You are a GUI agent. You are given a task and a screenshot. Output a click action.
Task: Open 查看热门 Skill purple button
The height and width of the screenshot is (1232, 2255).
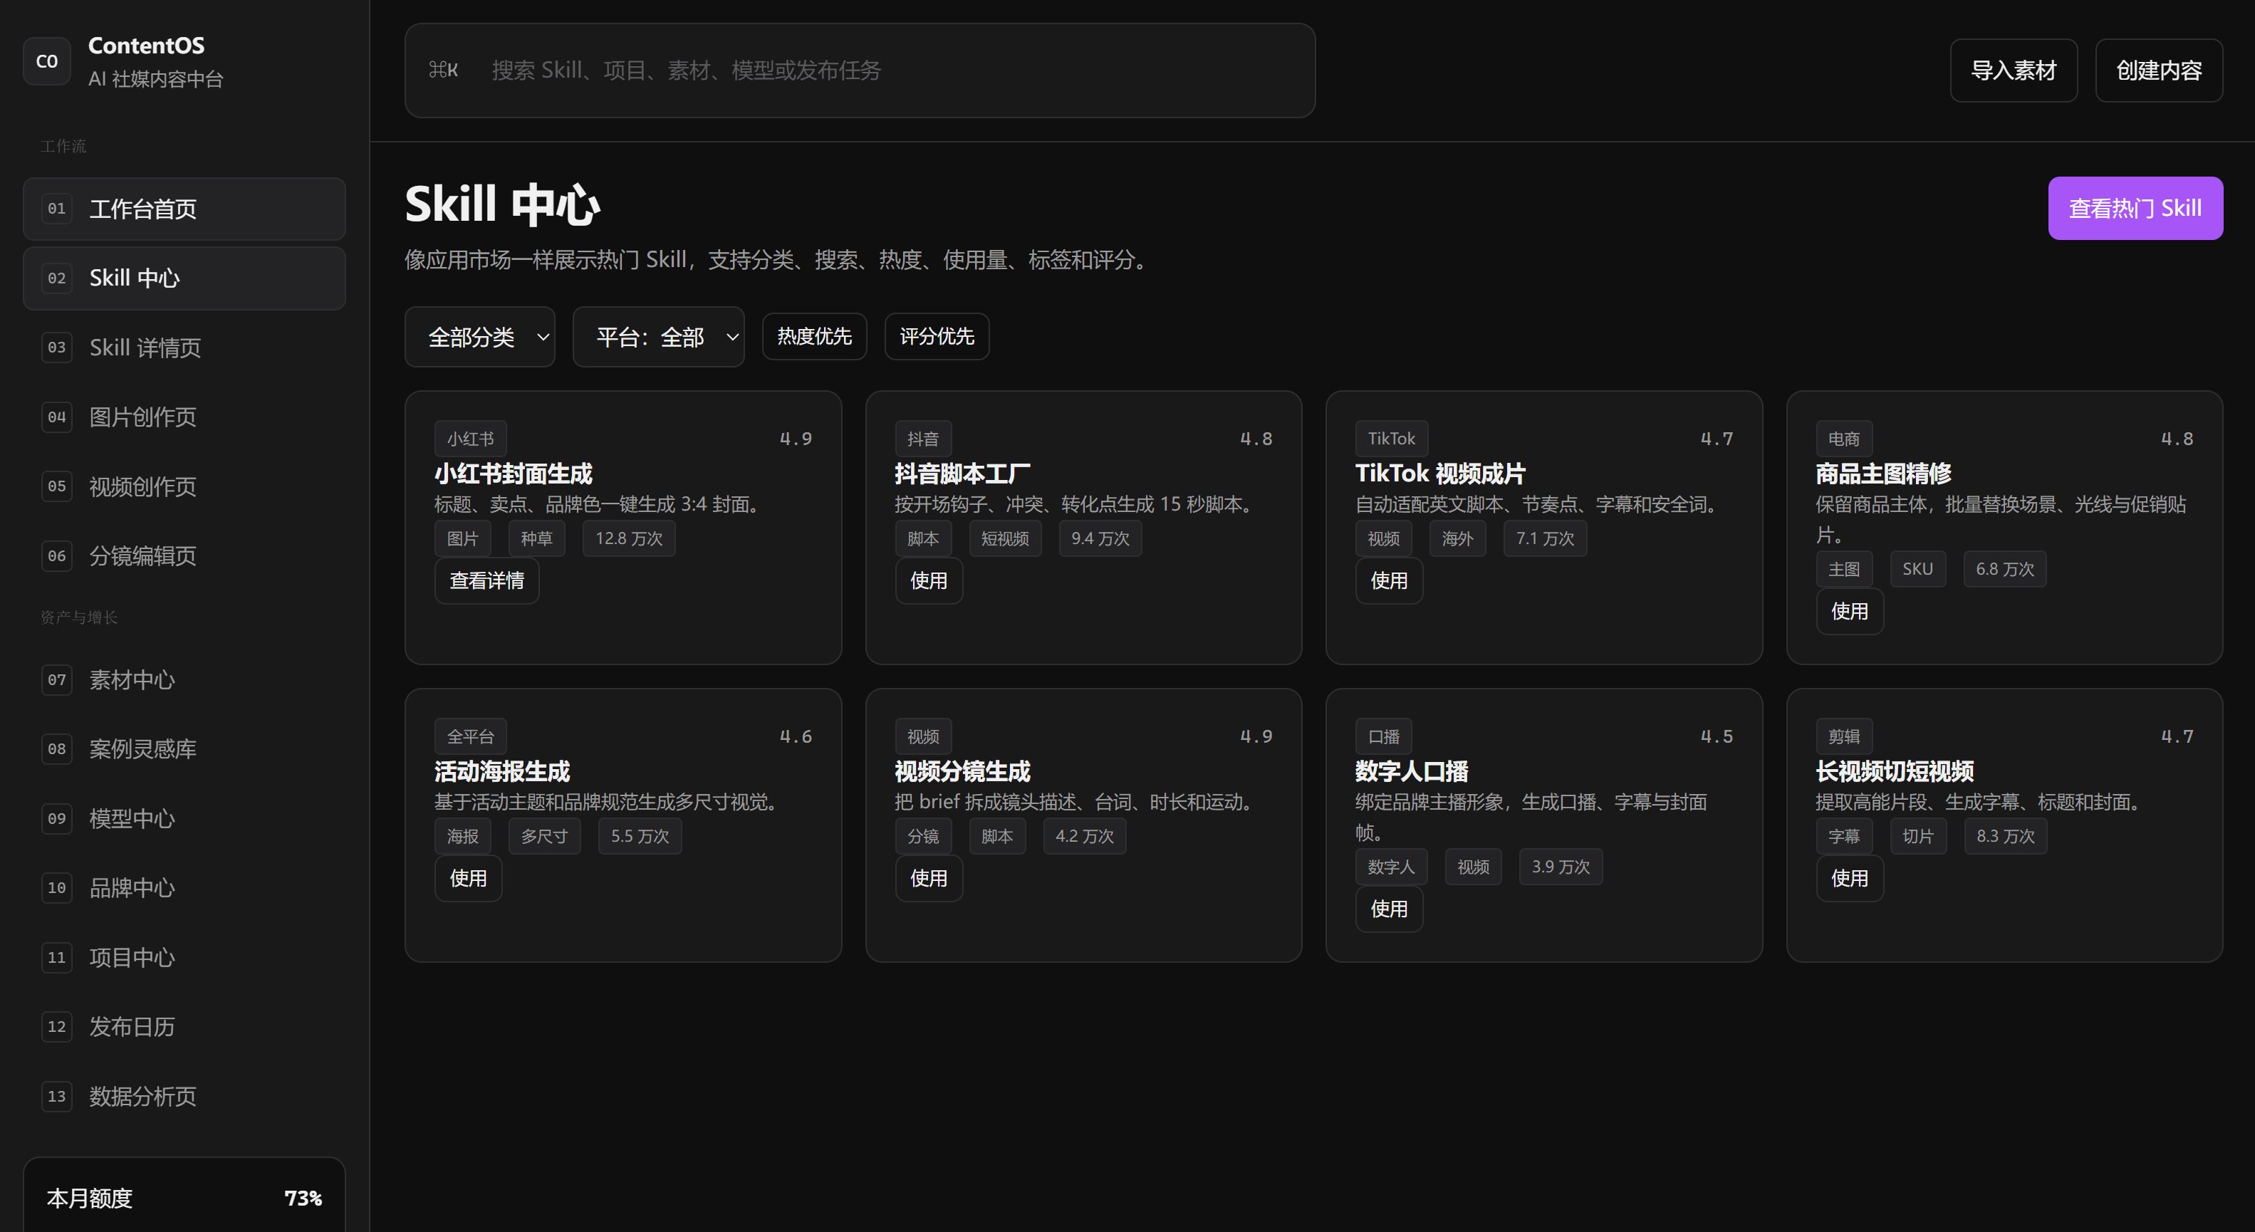(2135, 208)
